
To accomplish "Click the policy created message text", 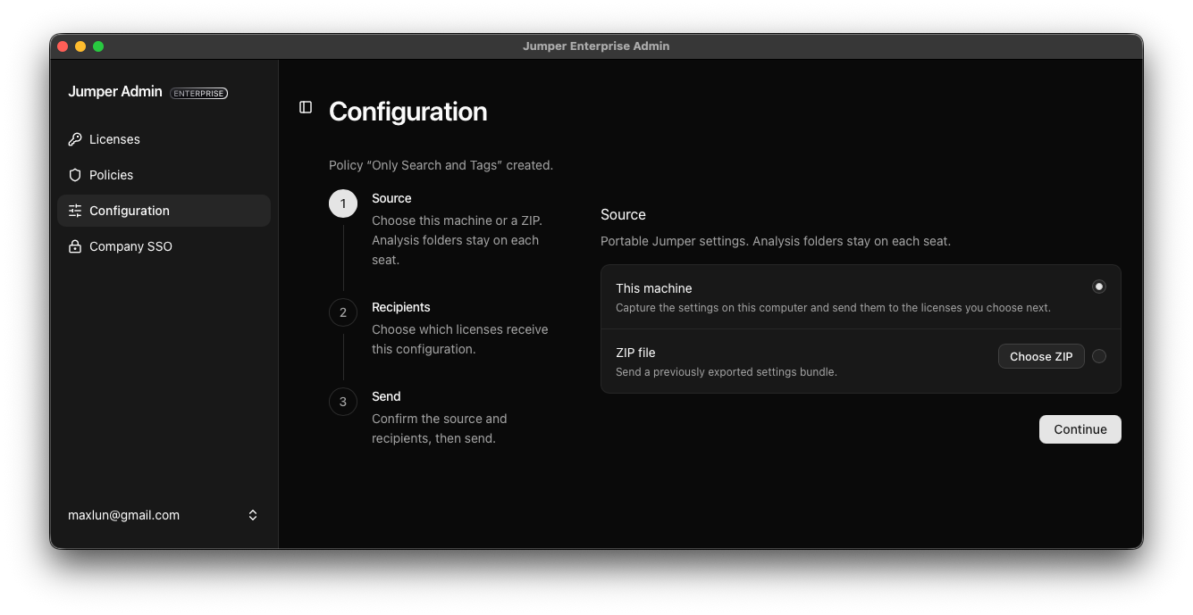I will coord(441,165).
